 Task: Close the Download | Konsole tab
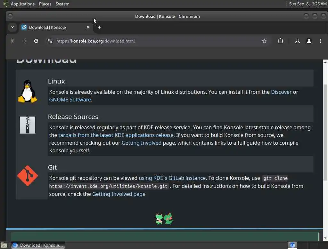pyautogui.click(x=88, y=27)
